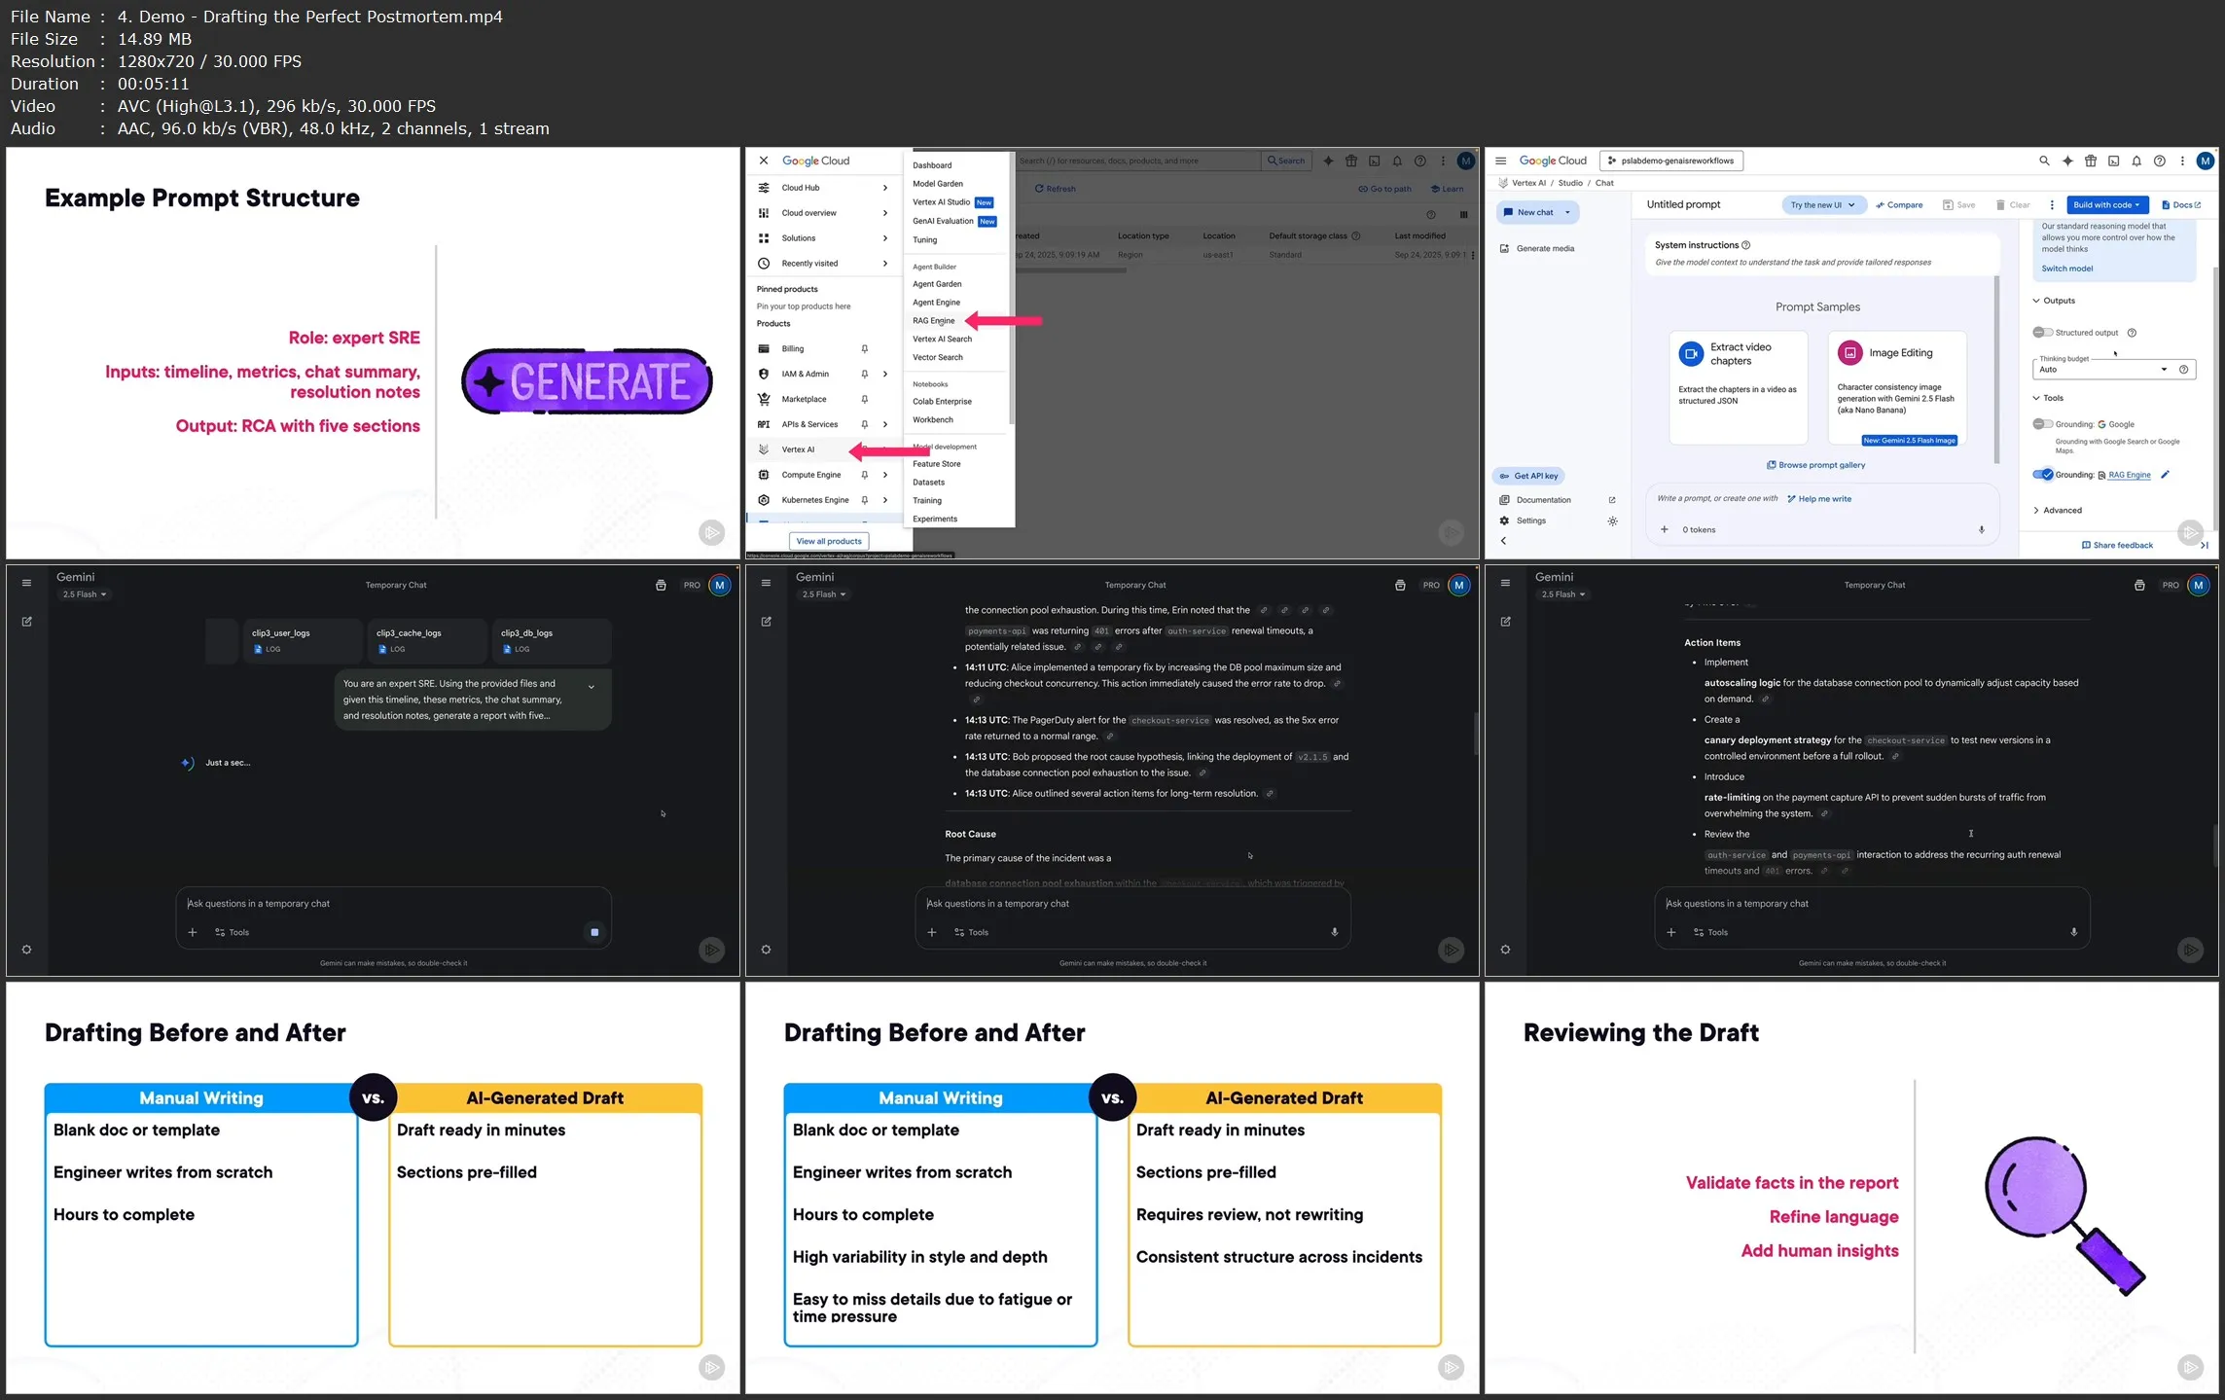The width and height of the screenshot is (2225, 1400).
Task: Click the pin icon next to Billing
Action: [x=864, y=348]
